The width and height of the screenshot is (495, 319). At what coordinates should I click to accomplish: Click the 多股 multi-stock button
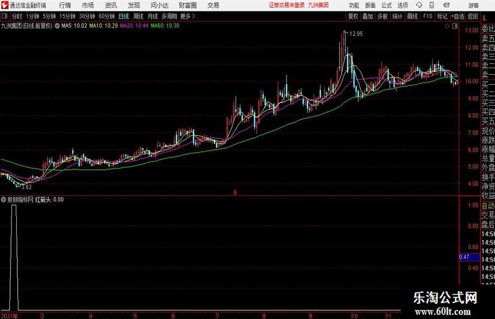[x=382, y=16]
